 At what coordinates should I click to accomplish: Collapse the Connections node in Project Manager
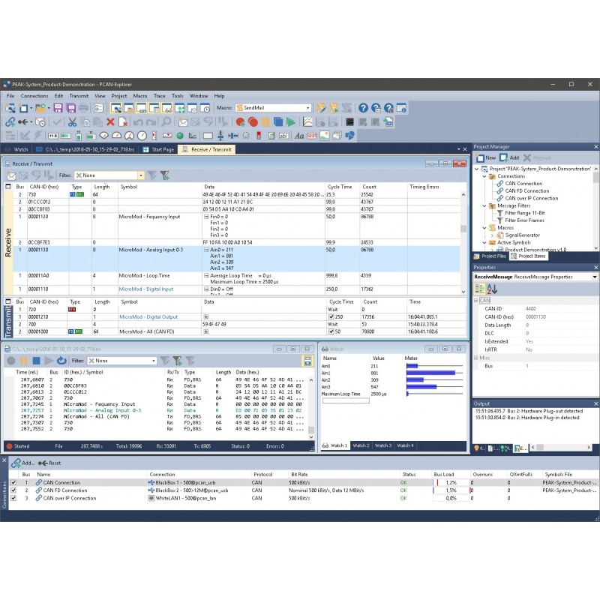(484, 176)
